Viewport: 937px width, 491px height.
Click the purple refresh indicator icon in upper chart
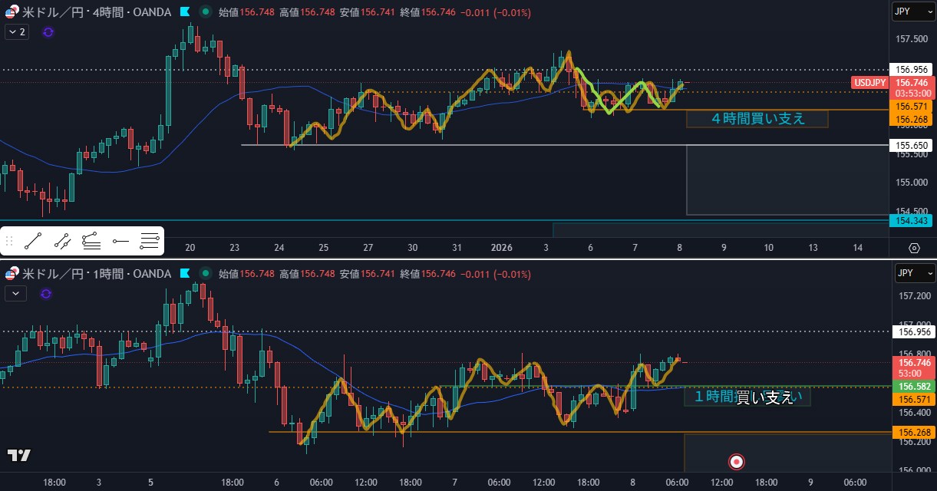click(48, 32)
